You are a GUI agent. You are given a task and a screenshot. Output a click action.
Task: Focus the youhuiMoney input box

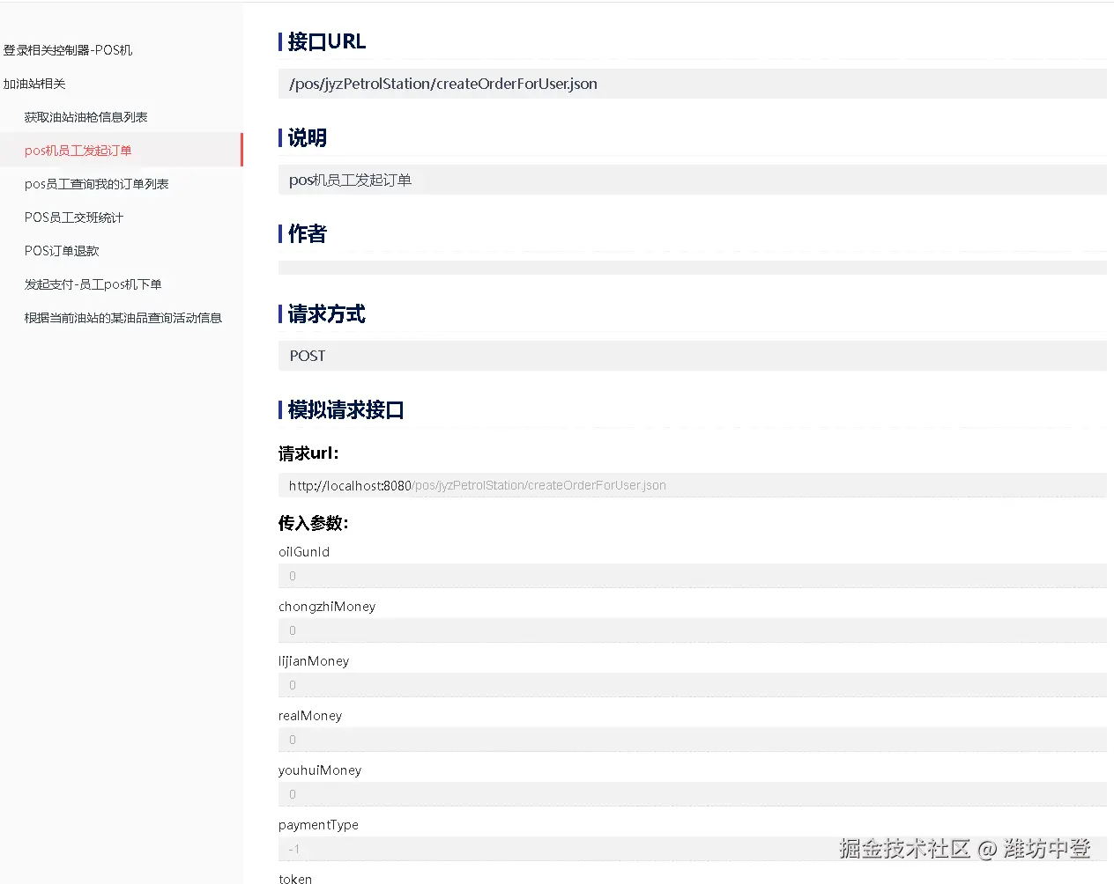point(693,794)
